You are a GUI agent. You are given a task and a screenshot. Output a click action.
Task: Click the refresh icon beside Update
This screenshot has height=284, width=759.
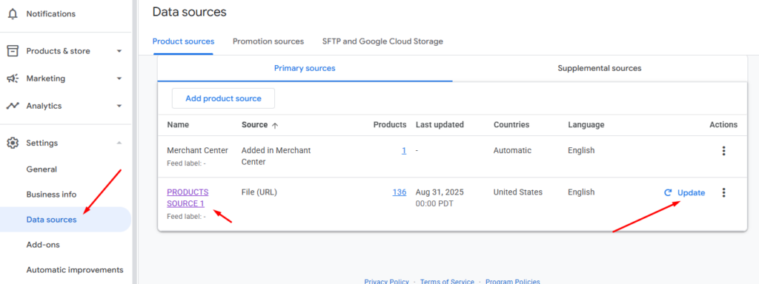(668, 193)
